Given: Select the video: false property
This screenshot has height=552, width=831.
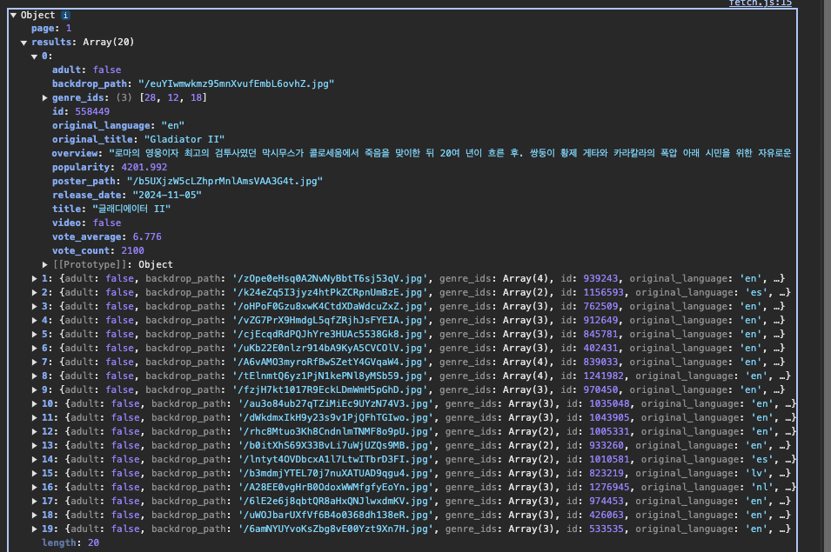Looking at the screenshot, I should [x=86, y=223].
